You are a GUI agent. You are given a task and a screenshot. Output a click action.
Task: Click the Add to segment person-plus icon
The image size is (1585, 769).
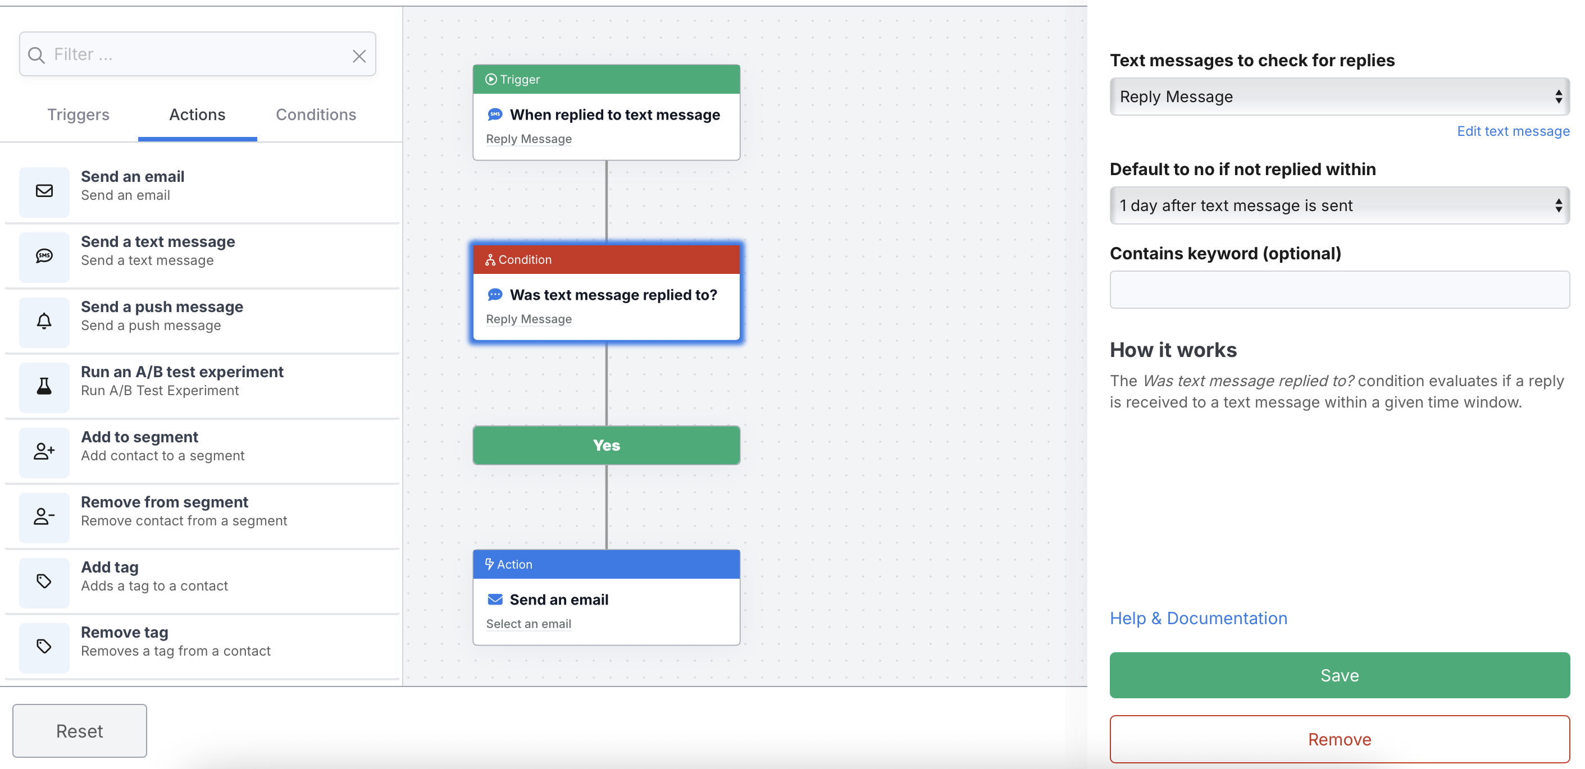44,452
